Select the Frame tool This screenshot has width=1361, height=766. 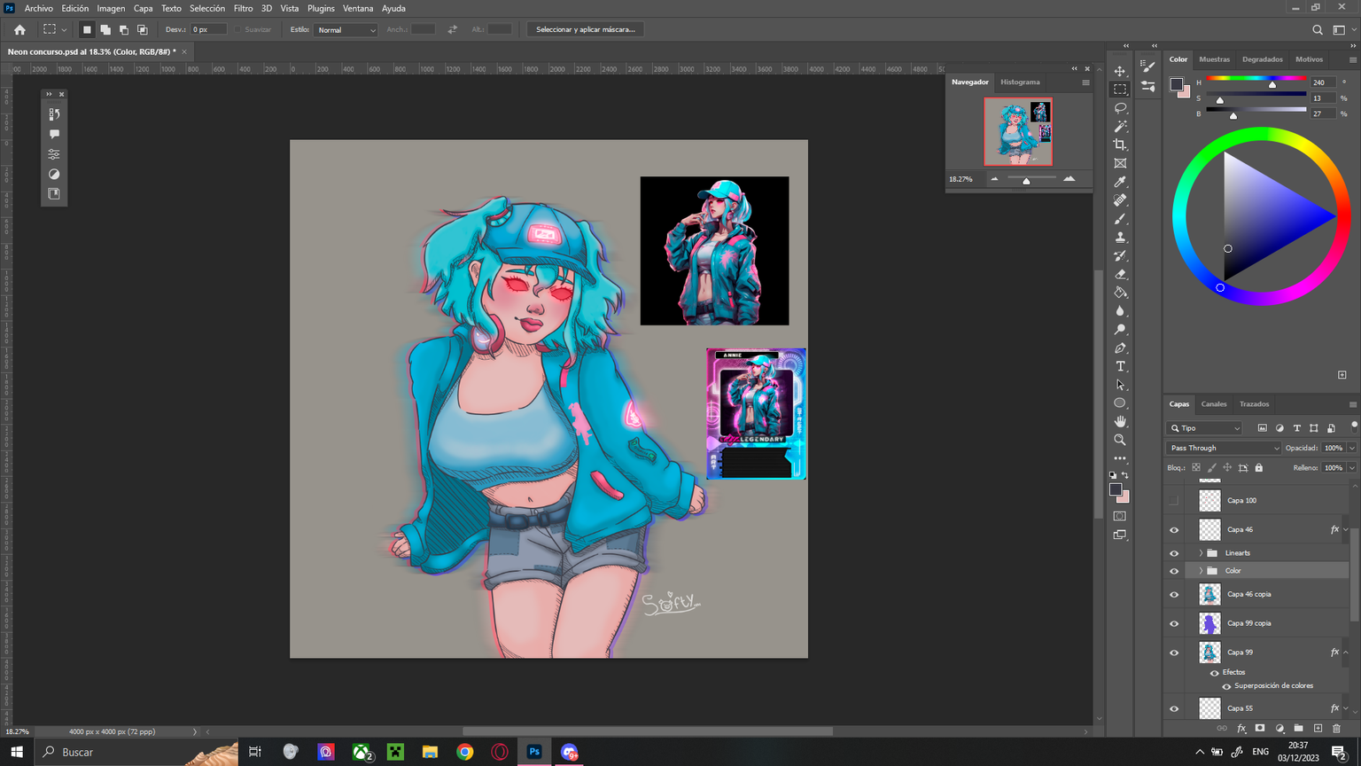(x=1120, y=163)
